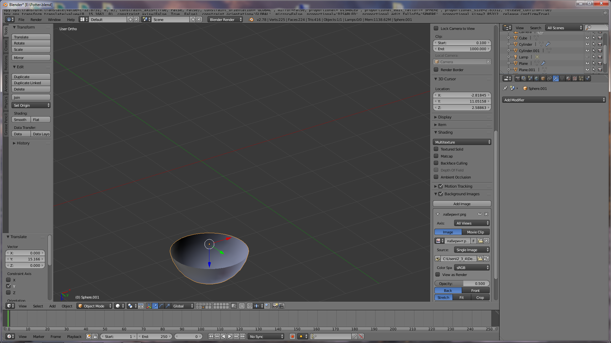Enable Lock Camera to View checkbox
Image resolution: width=611 pixels, height=343 pixels.
click(436, 28)
